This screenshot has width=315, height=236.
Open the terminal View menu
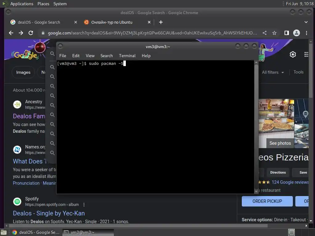(90, 56)
